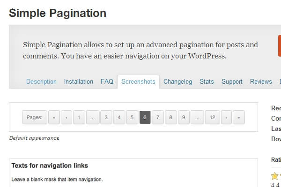Go to first page with « arrow
This screenshot has width=281, height=187.
coord(54,118)
